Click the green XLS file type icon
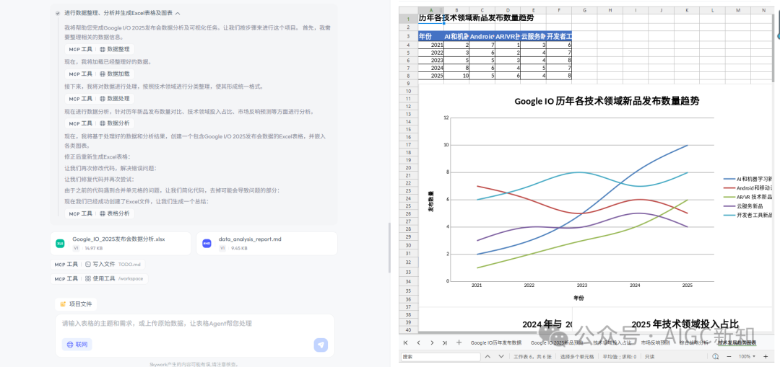This screenshot has width=780, height=367. point(60,243)
